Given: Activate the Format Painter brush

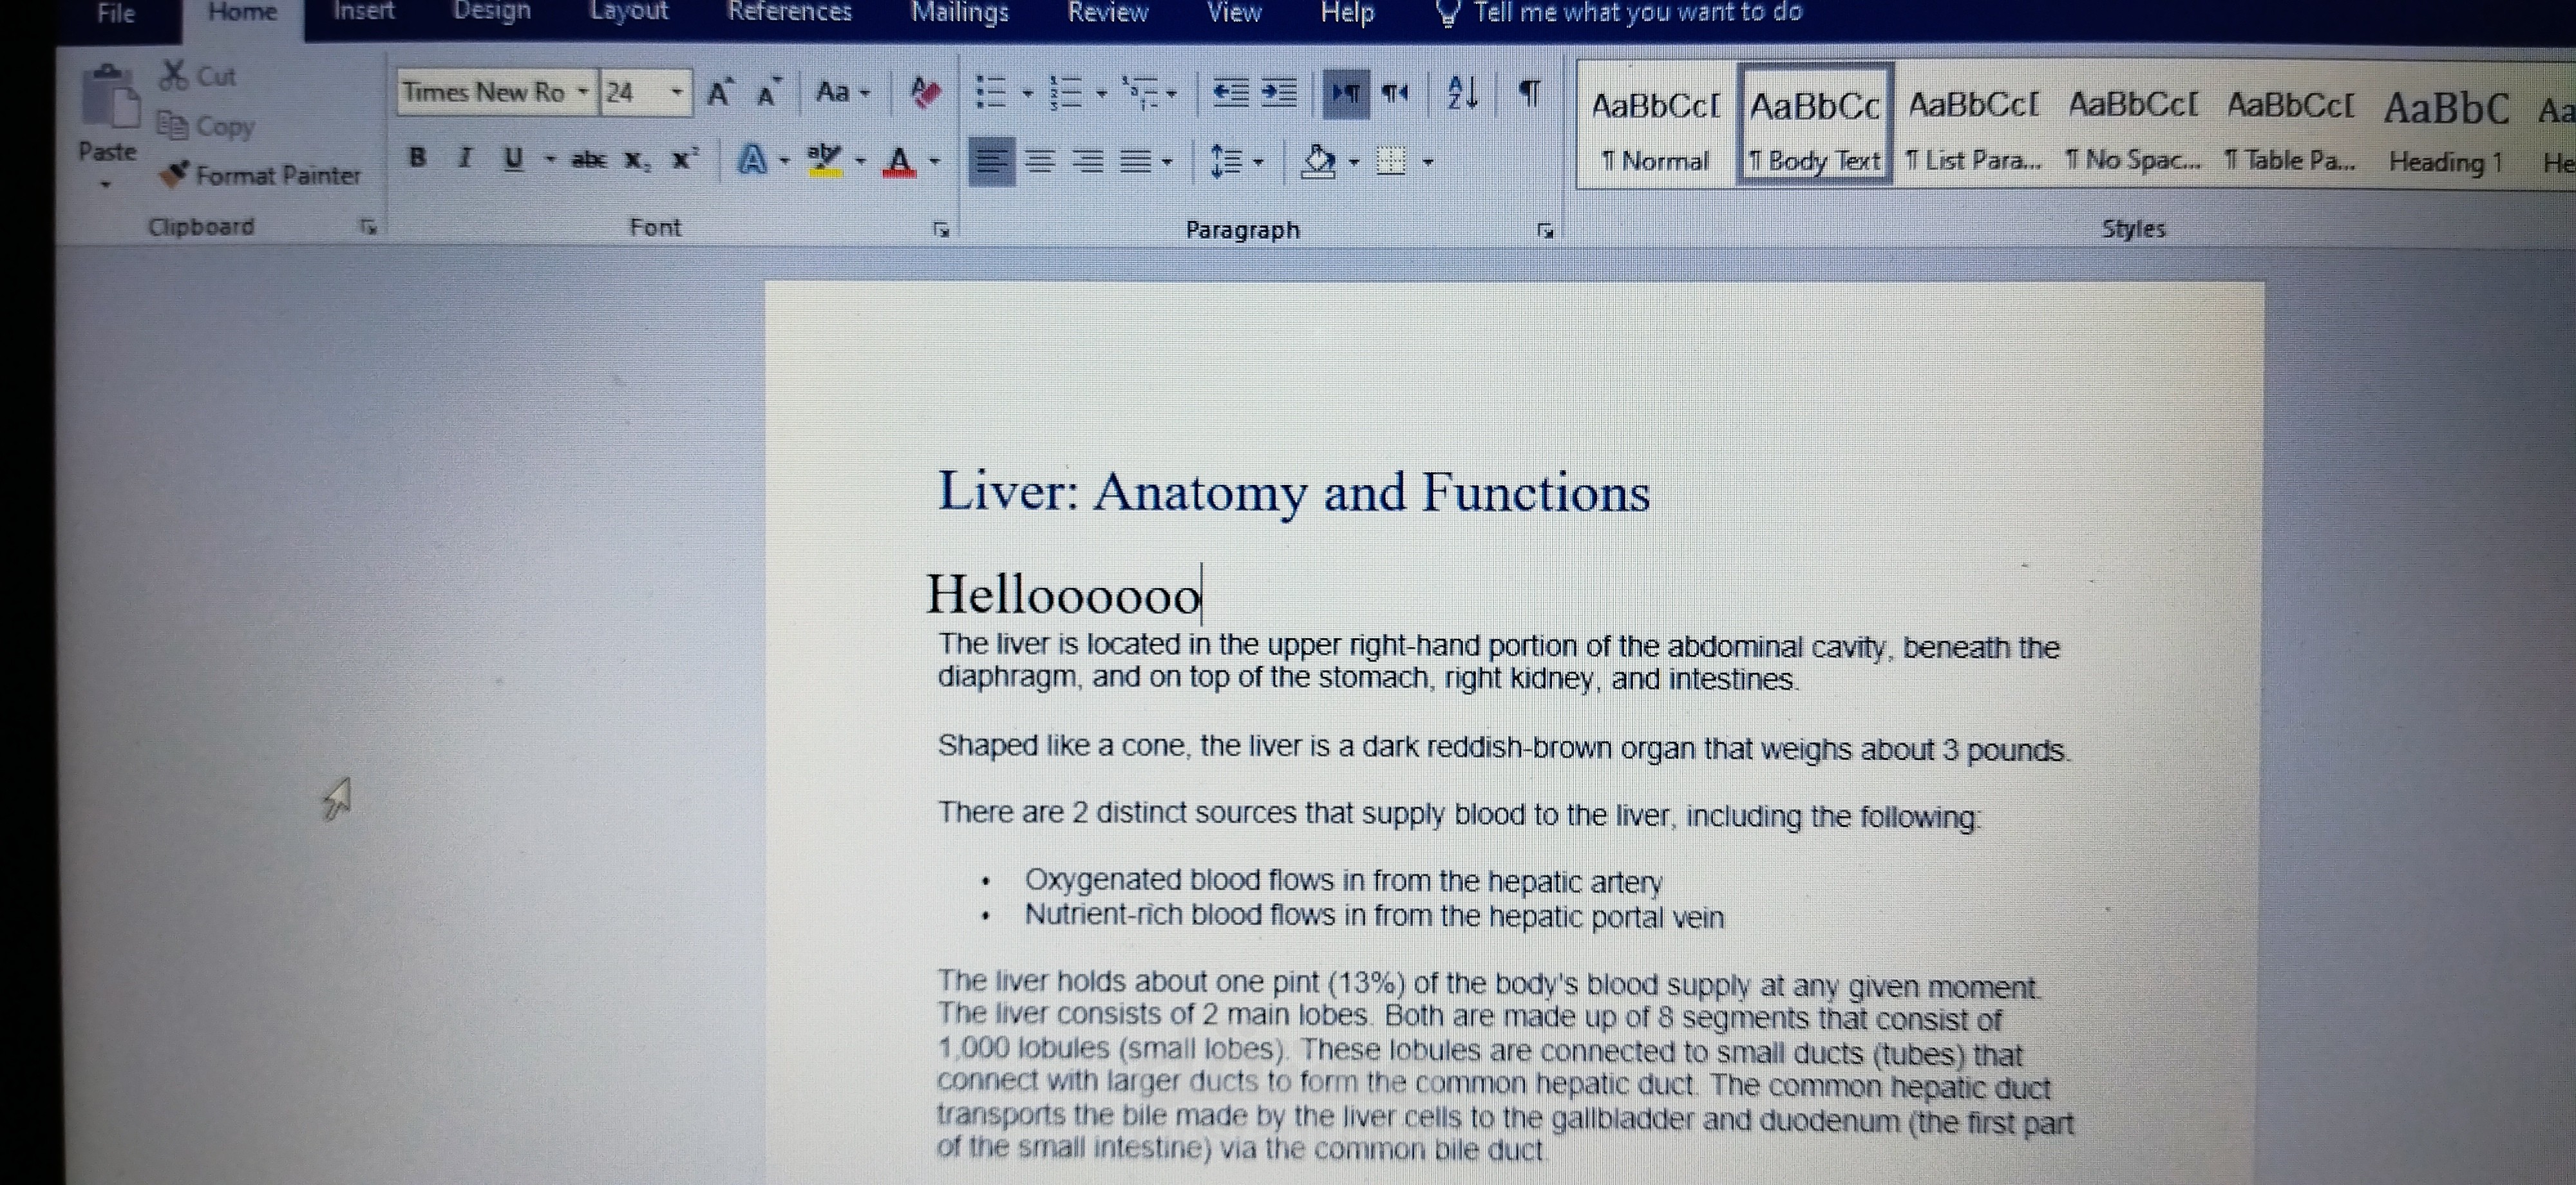Looking at the screenshot, I should (x=260, y=175).
